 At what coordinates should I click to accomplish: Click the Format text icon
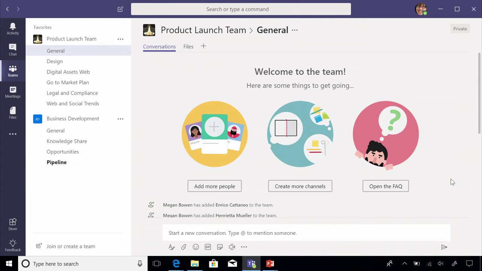tap(172, 247)
